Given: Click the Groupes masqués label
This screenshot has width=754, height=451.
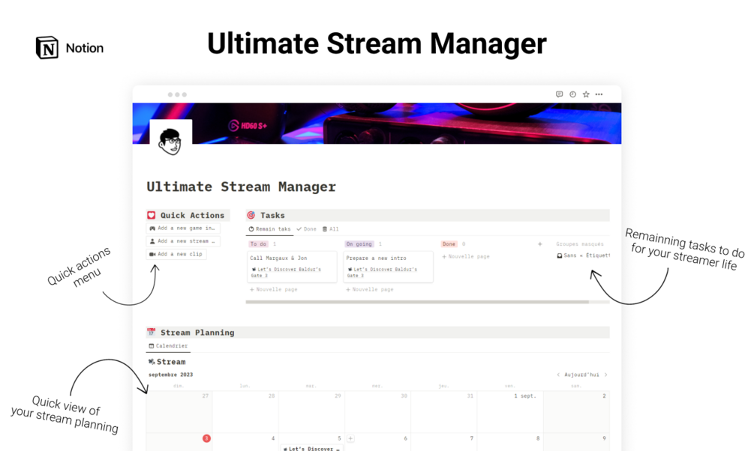Looking at the screenshot, I should 579,244.
